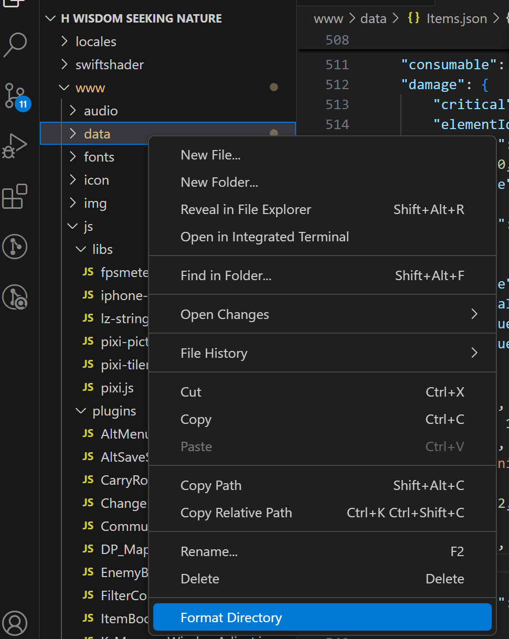
Task: Collapse the libs folder
Action: (81, 249)
